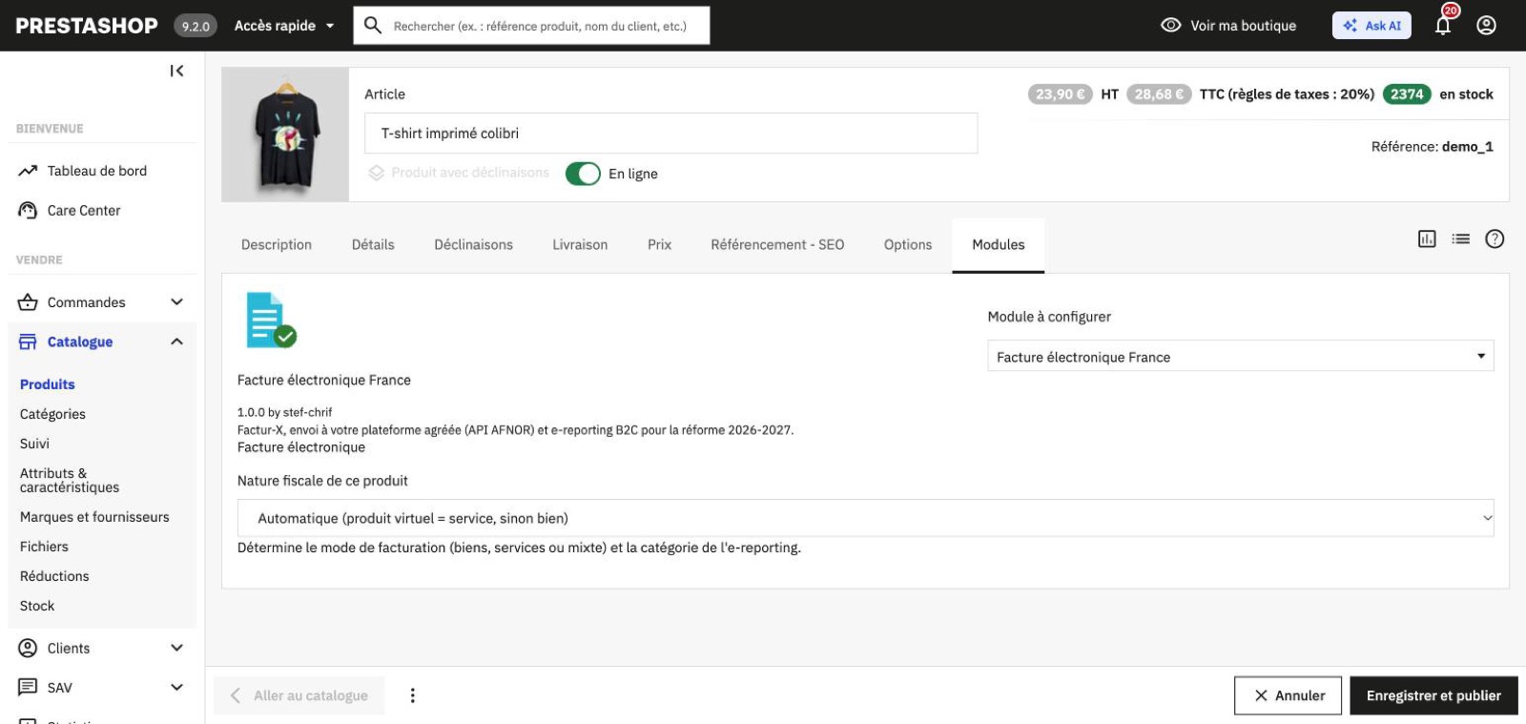Click the SAV message icon
This screenshot has height=724, width=1526.
click(28, 687)
